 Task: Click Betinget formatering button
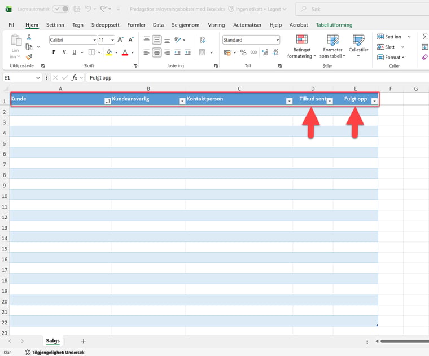coord(302,46)
